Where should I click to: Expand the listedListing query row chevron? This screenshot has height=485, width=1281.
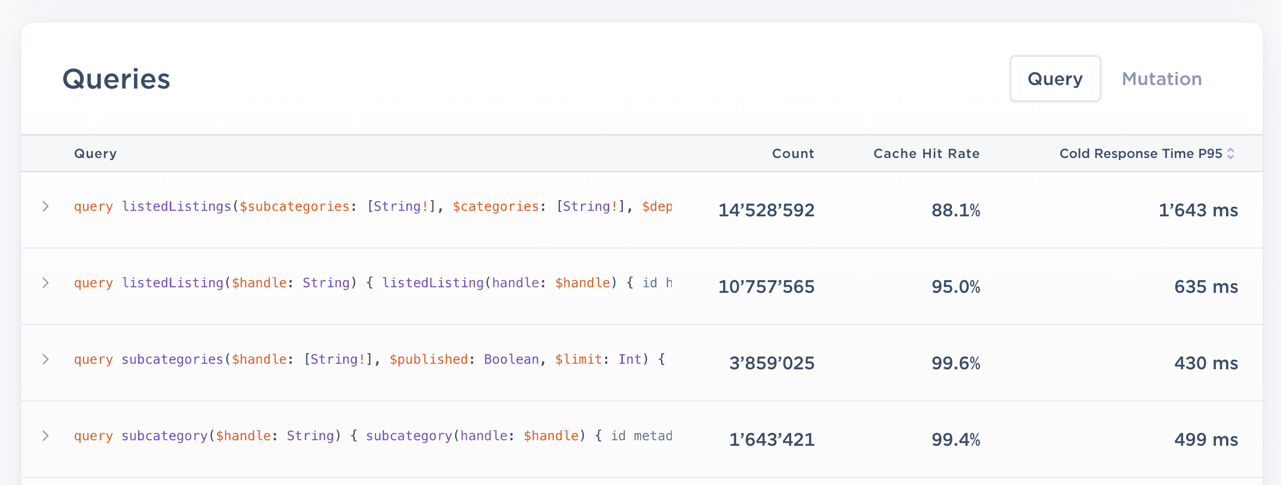[46, 283]
